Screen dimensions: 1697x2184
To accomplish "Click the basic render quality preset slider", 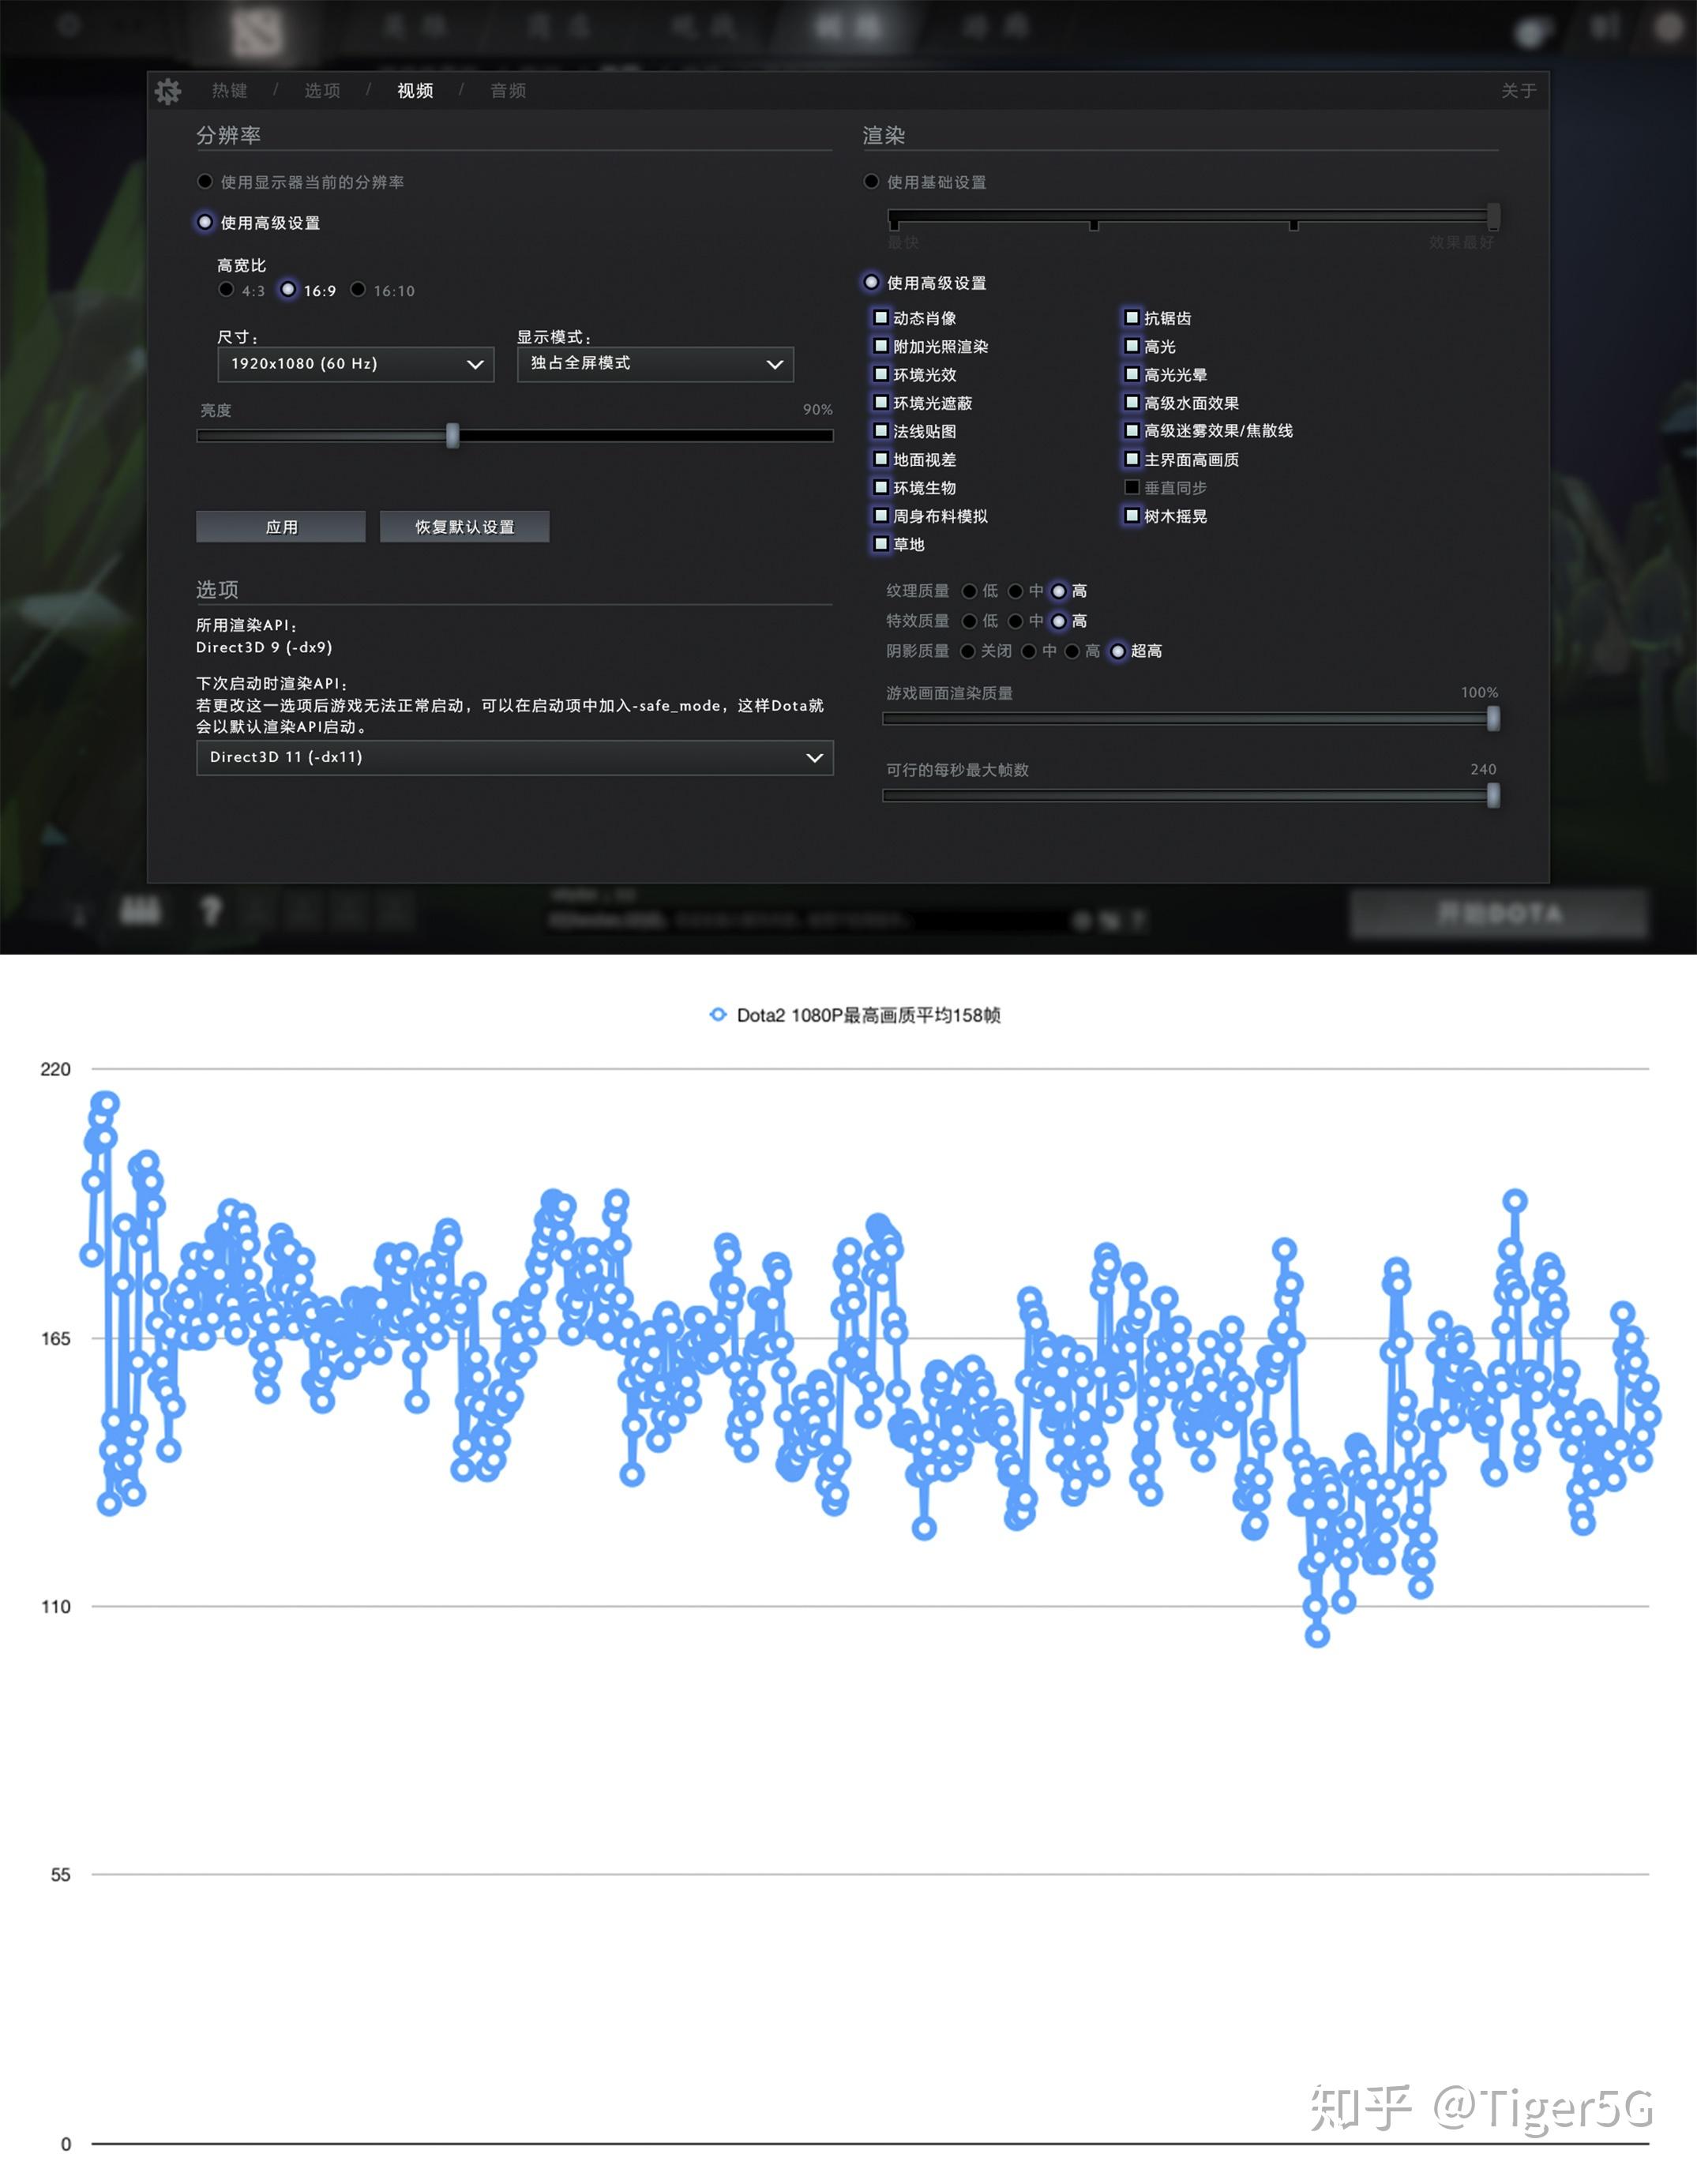I will [x=1193, y=216].
